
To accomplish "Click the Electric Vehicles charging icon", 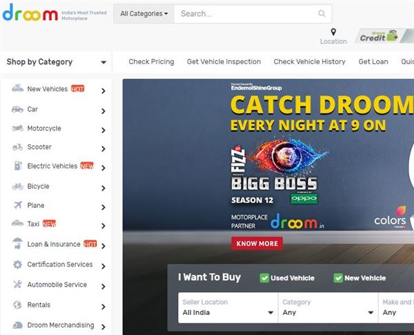I will click(18, 166).
